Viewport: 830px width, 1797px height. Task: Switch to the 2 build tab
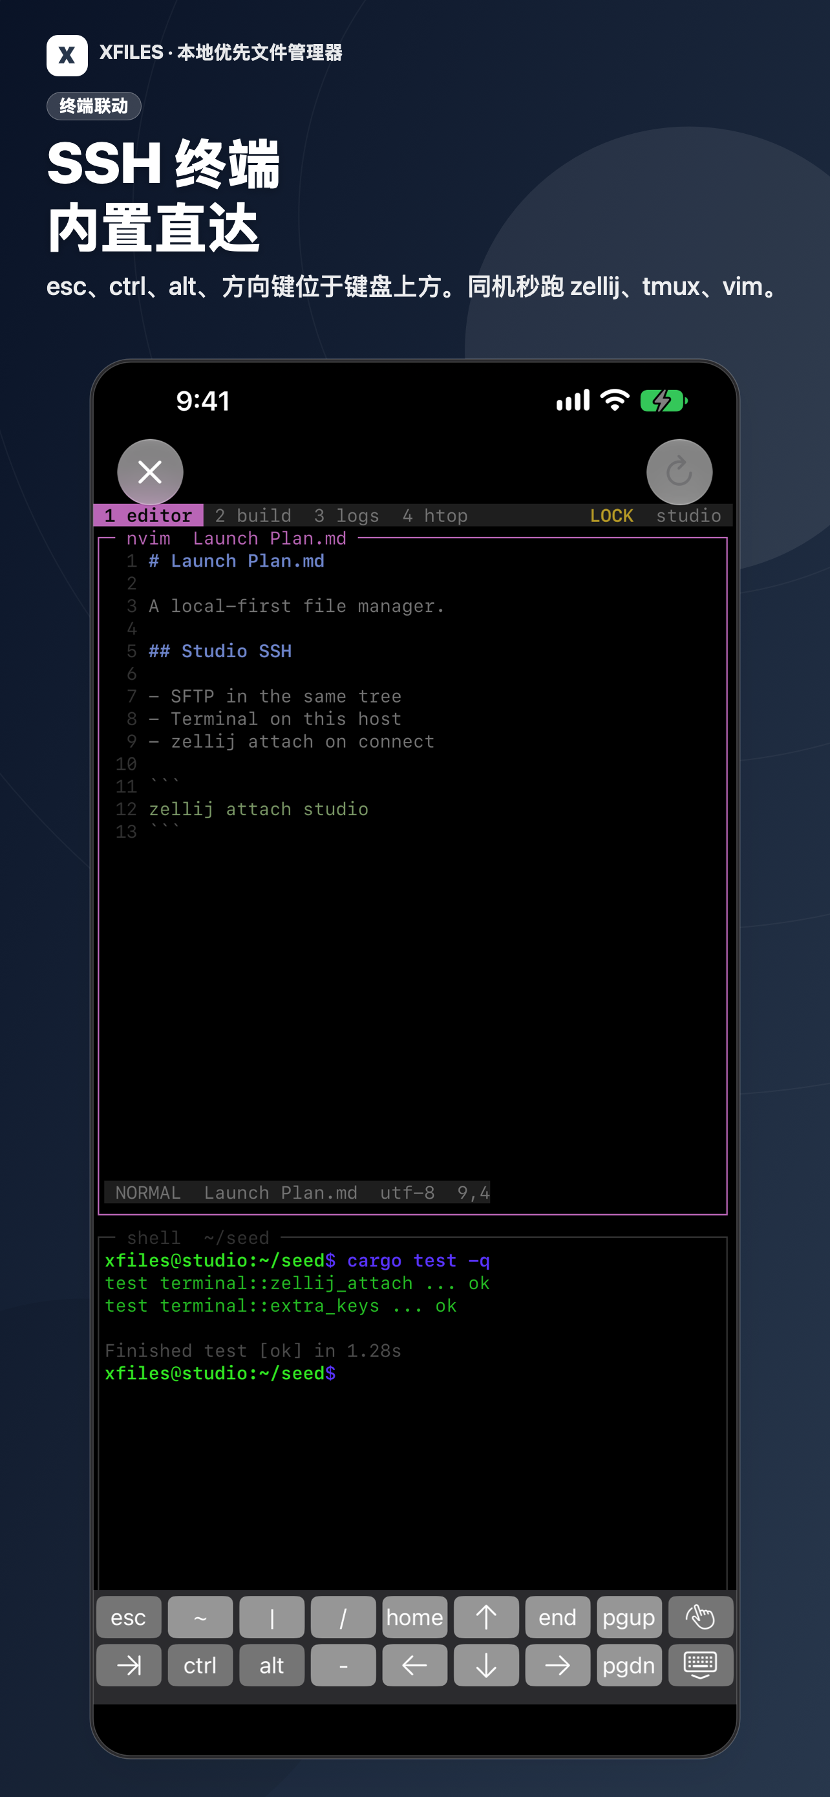coord(253,516)
